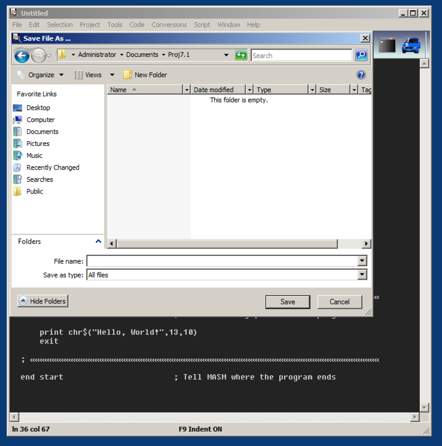This screenshot has height=446, width=442.
Task: Click the Cancel button
Action: pos(340,302)
